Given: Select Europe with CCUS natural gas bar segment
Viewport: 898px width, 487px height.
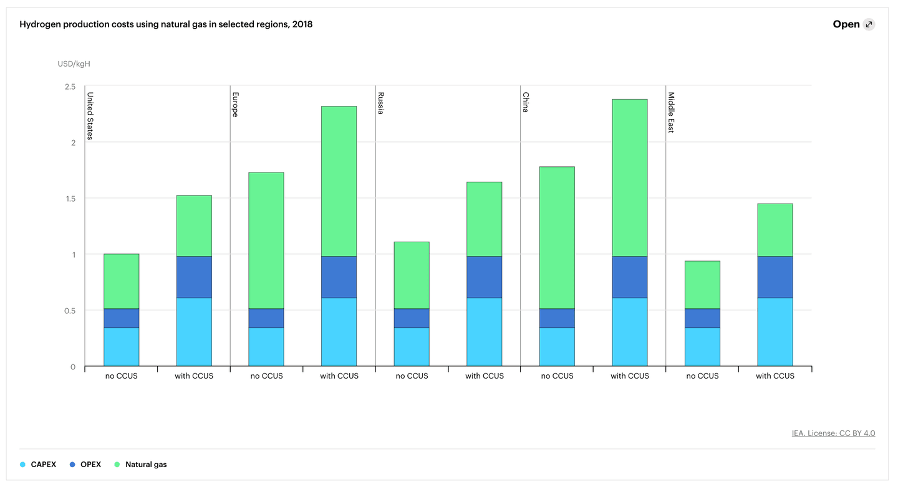Looking at the screenshot, I should (x=339, y=181).
